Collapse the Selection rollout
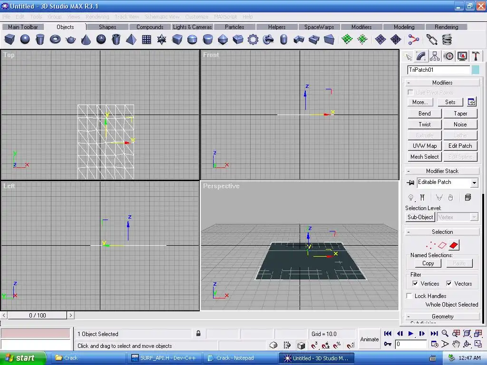The width and height of the screenshot is (487, 365). (442, 232)
